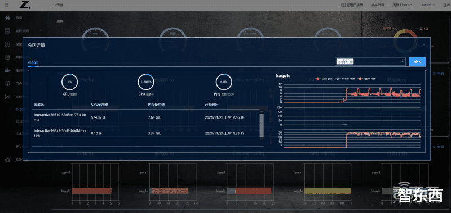Click the CPU使用率 column header
The width and height of the screenshot is (451, 213).
(x=99, y=105)
